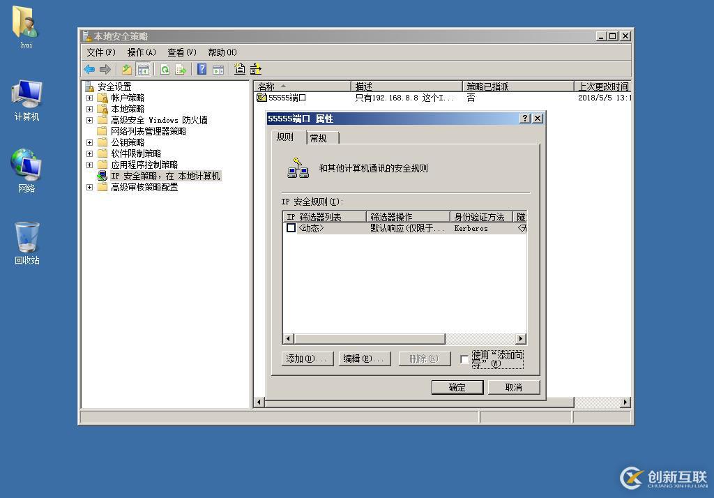714x498 pixels.
Task: Toggle the show/hide action pane icon
Action: pyautogui.click(x=218, y=69)
